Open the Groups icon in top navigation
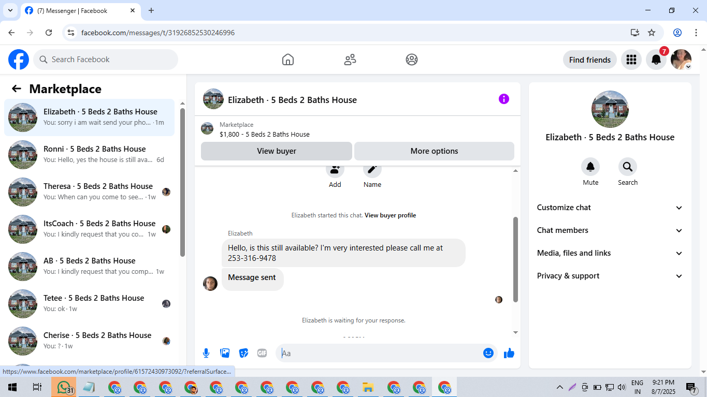 412,60
